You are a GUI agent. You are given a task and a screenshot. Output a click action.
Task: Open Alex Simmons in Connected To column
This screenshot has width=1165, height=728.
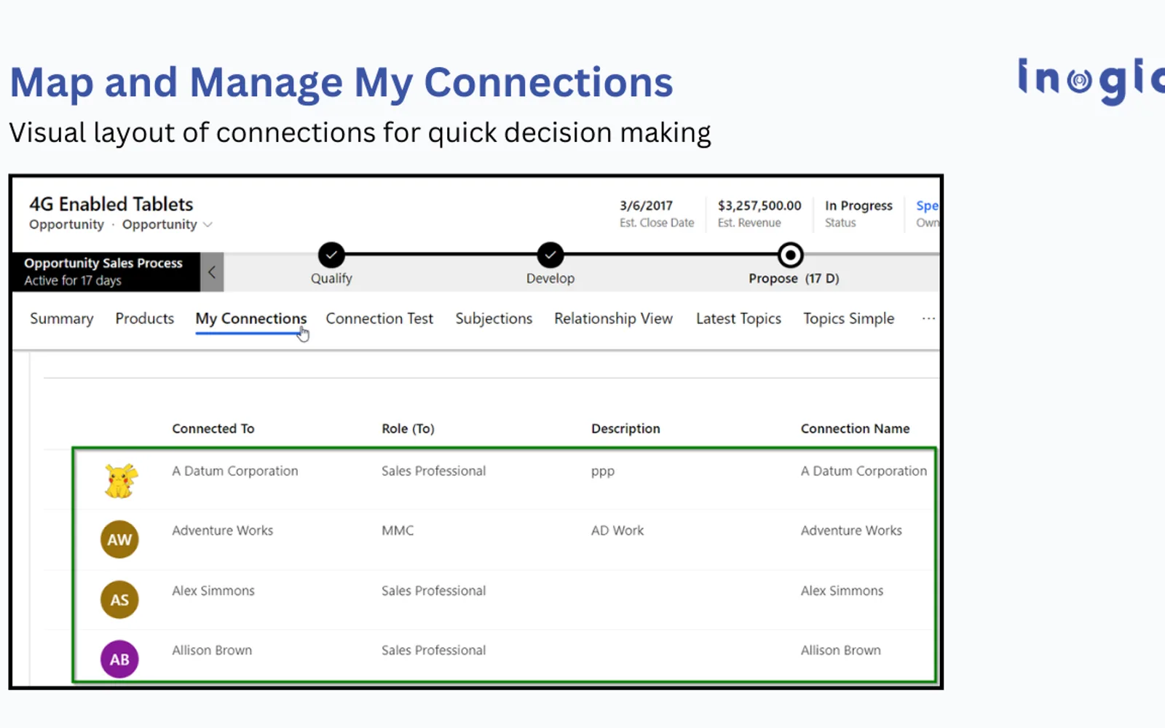click(213, 590)
